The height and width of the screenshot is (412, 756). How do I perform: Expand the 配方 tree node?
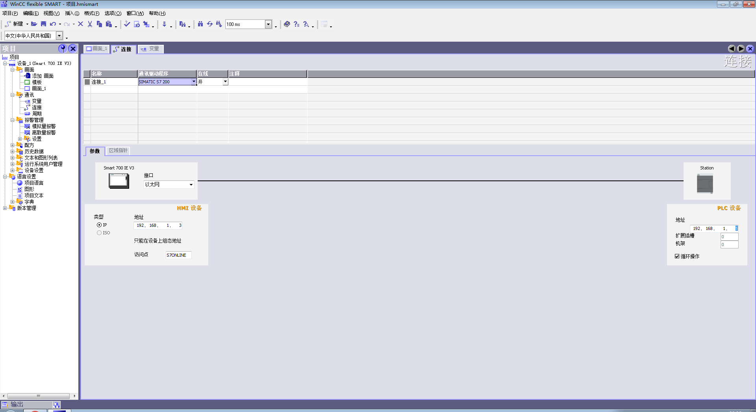pyautogui.click(x=13, y=145)
